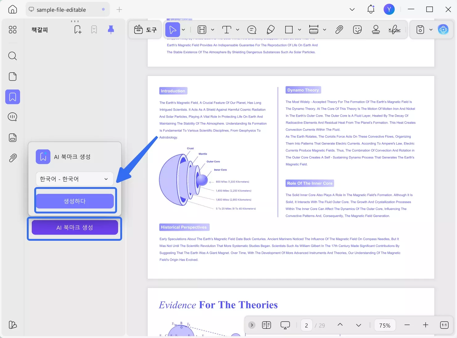
Task: Toggle two-page reading view
Action: (266, 325)
